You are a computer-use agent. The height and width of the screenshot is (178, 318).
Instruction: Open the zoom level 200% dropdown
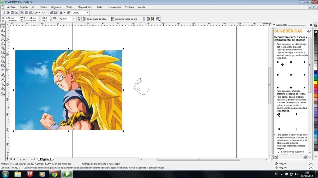[88, 13]
